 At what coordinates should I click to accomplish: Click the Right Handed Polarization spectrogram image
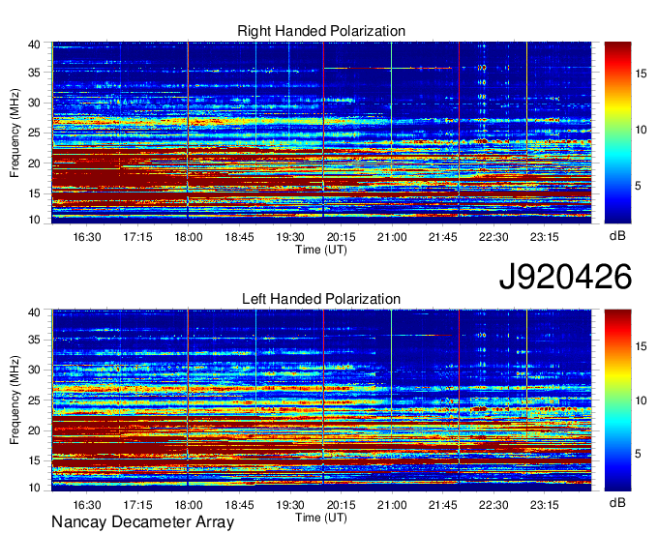321,133
